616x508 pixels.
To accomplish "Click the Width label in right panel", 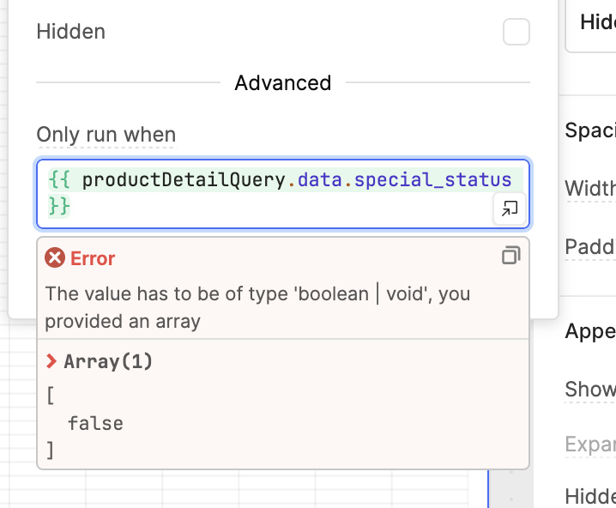I will [x=590, y=189].
